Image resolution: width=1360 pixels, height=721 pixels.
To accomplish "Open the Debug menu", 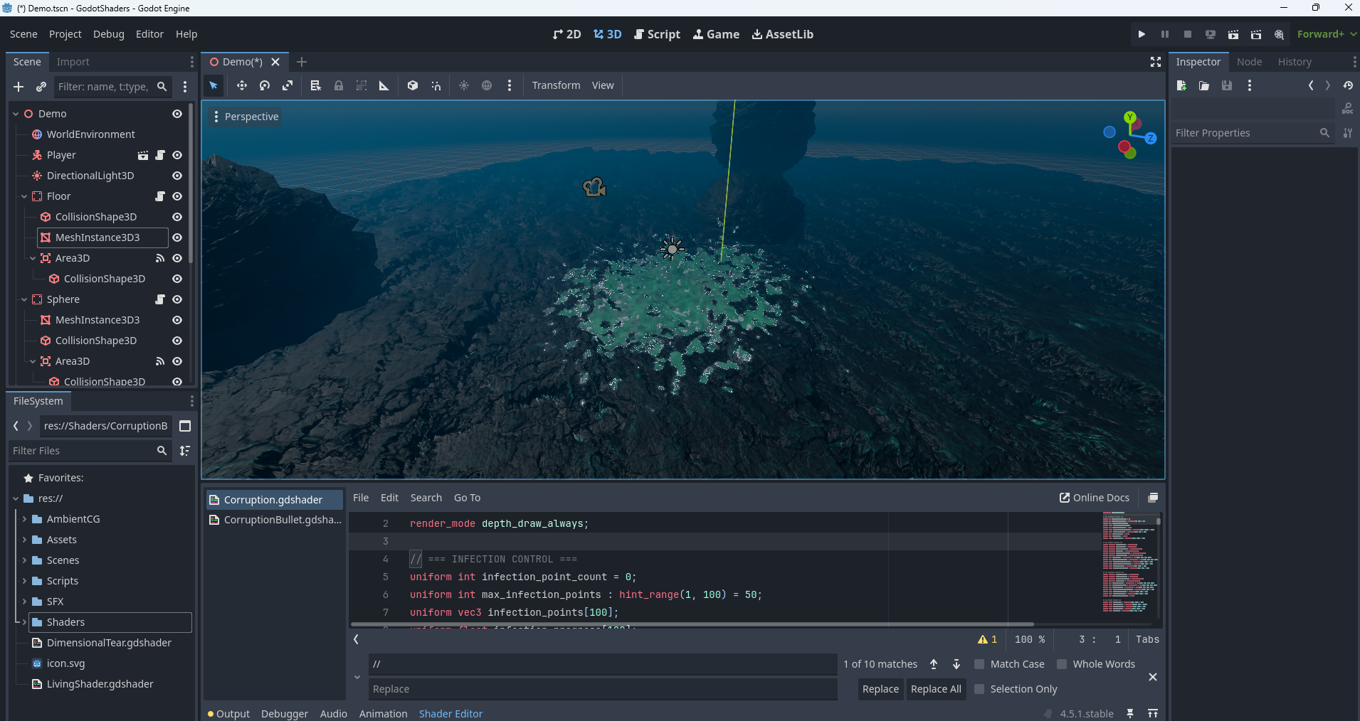I will pyautogui.click(x=108, y=34).
